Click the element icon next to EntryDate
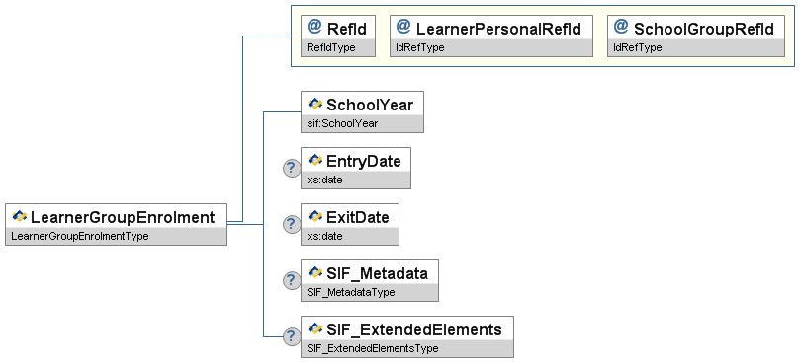This screenshot has height=362, width=799. (315, 160)
